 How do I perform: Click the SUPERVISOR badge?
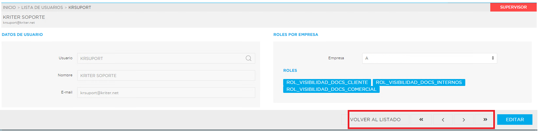513,7
